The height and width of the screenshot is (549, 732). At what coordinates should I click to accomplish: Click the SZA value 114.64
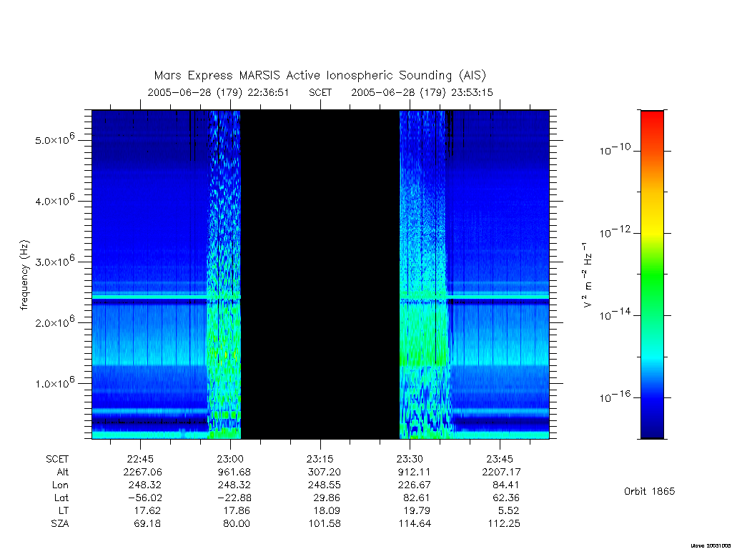[x=415, y=524]
